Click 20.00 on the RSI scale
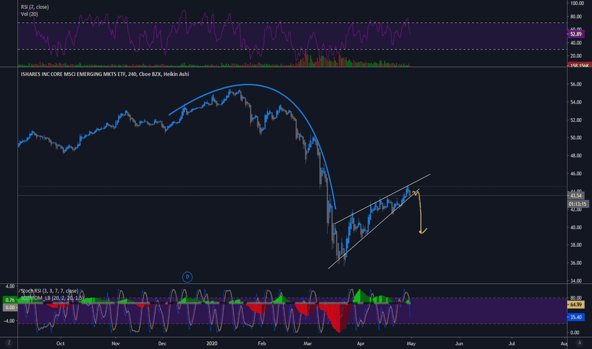 click(x=575, y=56)
